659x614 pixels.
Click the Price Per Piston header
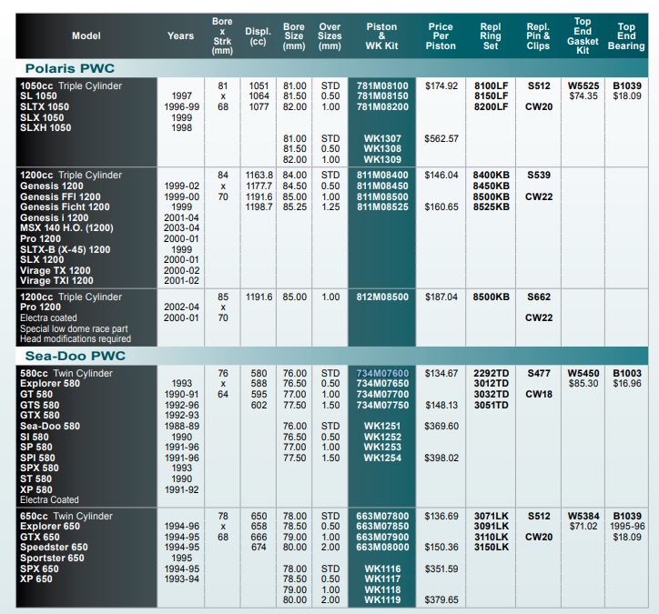point(441,36)
